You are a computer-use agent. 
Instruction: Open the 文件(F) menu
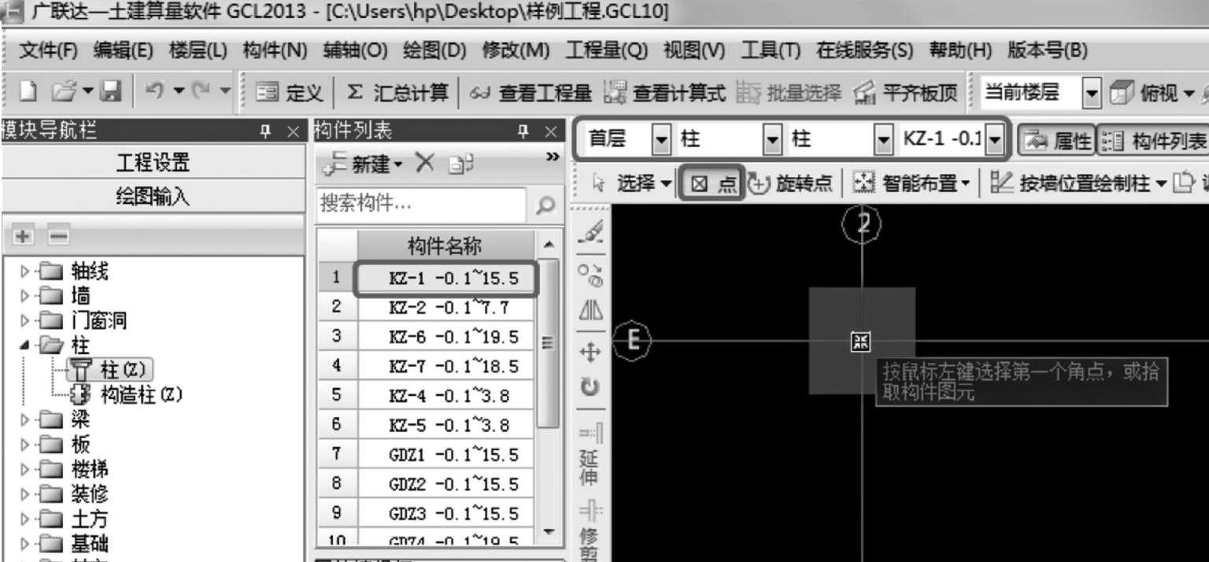pos(48,51)
